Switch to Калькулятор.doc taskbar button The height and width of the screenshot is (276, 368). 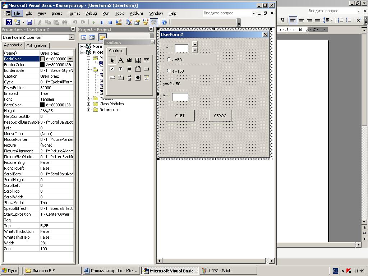[x=111, y=271]
